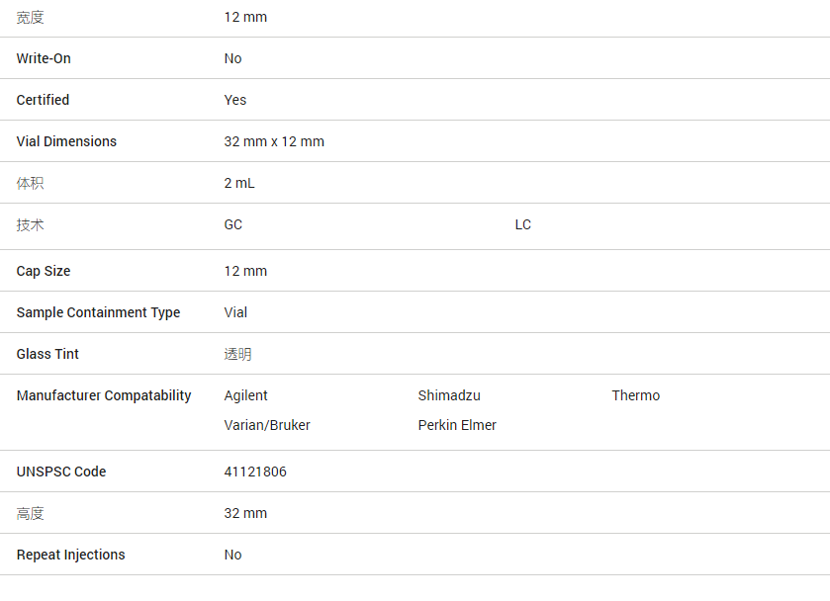Image resolution: width=830 pixels, height=601 pixels.
Task: Select the GC technique value
Action: coord(233,224)
